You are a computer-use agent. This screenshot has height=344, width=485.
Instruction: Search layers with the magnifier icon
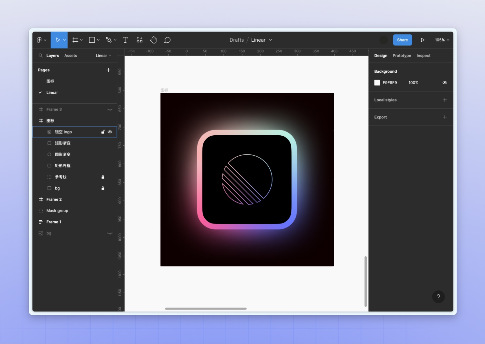point(41,56)
